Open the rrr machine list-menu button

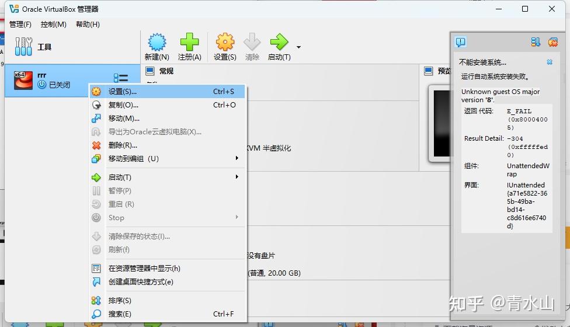tap(121, 78)
